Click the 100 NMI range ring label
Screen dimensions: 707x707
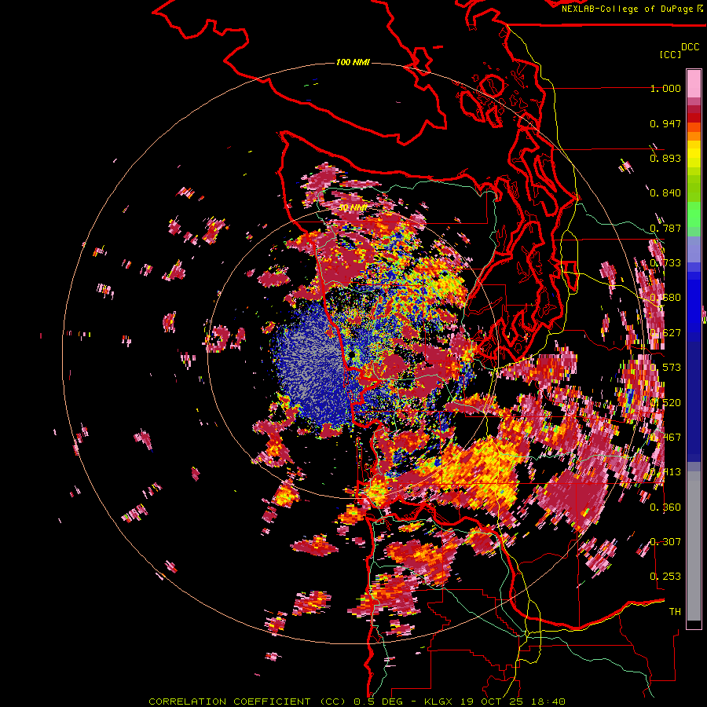click(x=353, y=62)
